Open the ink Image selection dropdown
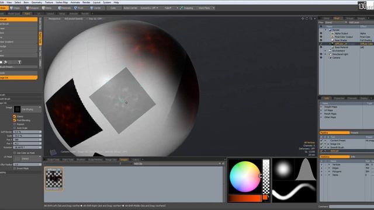The height and width of the screenshot is (210, 374). pos(31,109)
